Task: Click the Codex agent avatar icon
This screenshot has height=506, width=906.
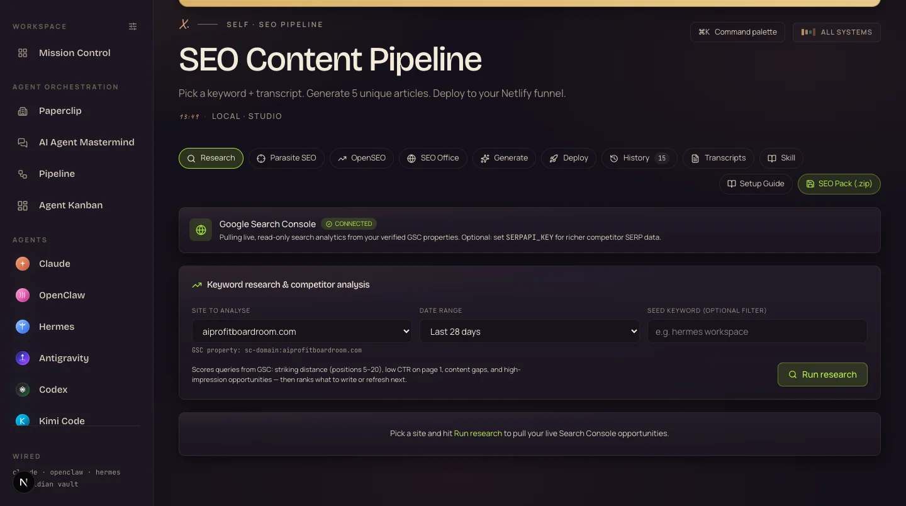Action: click(23, 390)
